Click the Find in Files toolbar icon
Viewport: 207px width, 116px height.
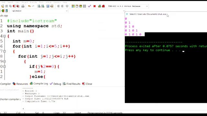(x=48, y=6)
